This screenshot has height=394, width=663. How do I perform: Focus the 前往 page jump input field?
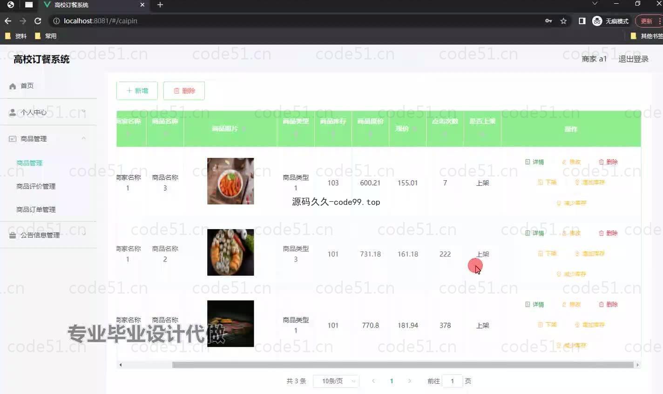(x=452, y=381)
